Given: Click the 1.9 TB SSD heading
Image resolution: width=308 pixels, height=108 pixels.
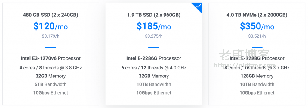Looking at the screenshot, I should [154, 15].
